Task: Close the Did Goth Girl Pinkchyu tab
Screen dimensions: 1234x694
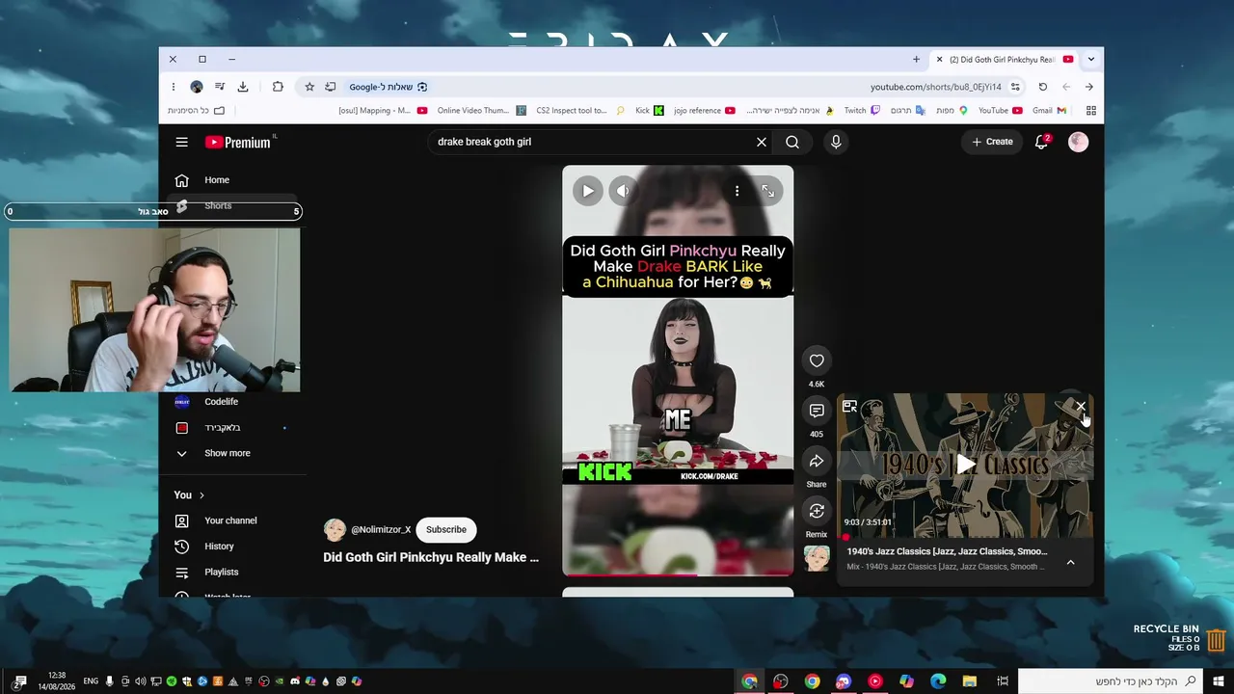Action: 939,60
